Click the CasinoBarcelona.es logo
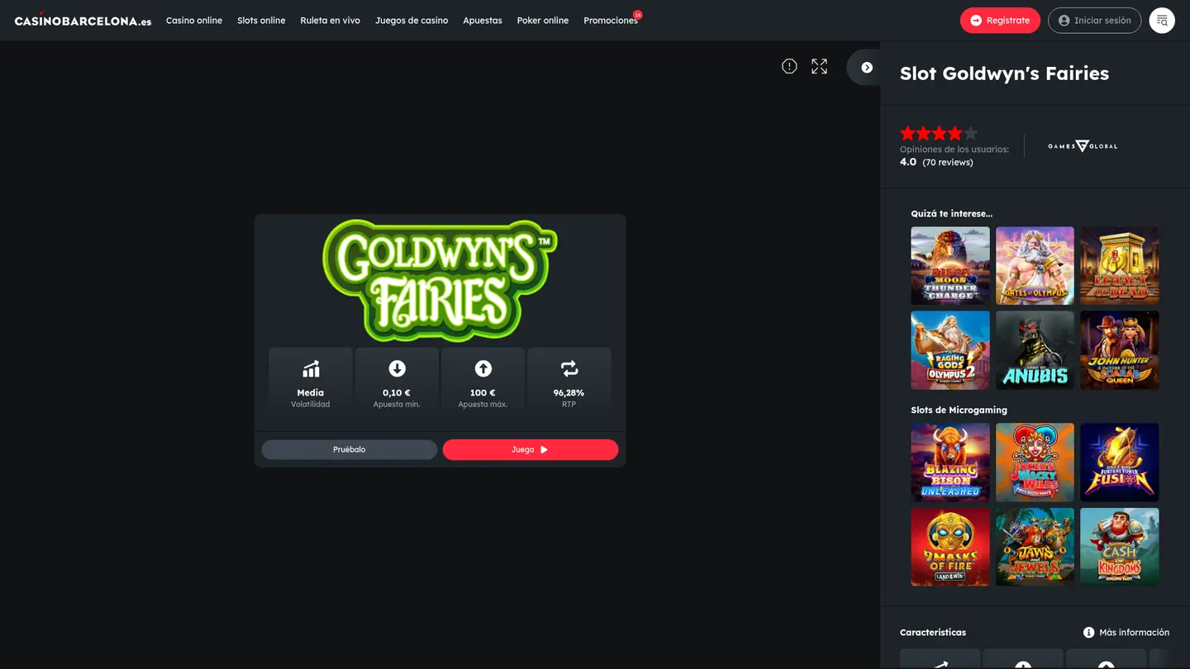Image resolution: width=1190 pixels, height=669 pixels. (x=83, y=20)
